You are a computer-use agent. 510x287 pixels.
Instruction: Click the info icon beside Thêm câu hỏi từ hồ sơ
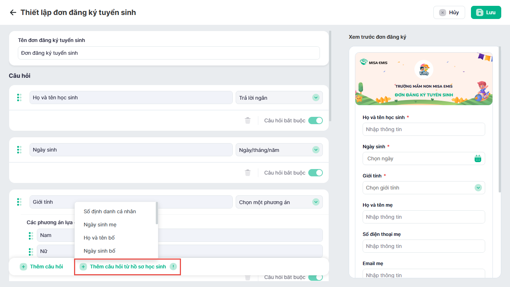point(173,267)
